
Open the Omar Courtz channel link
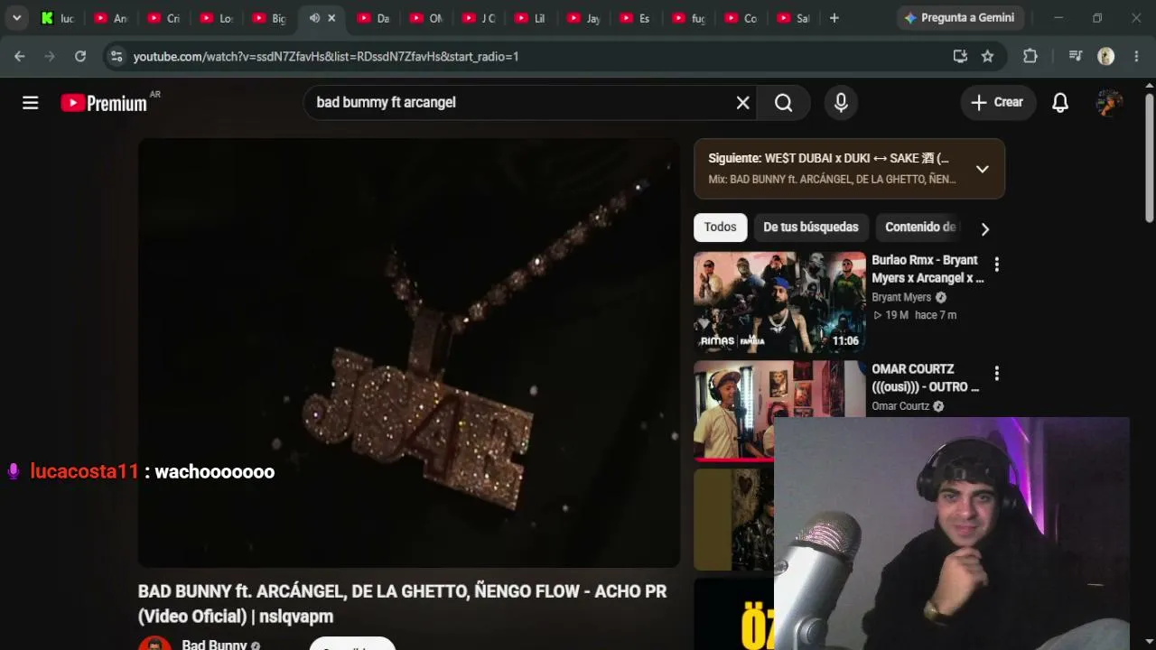900,406
